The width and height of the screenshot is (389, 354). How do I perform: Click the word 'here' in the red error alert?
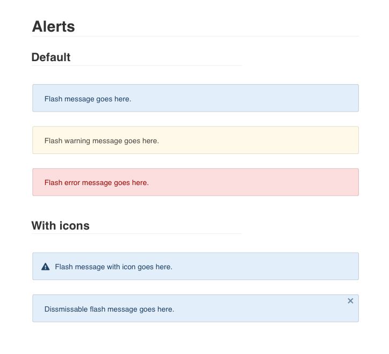pos(140,183)
